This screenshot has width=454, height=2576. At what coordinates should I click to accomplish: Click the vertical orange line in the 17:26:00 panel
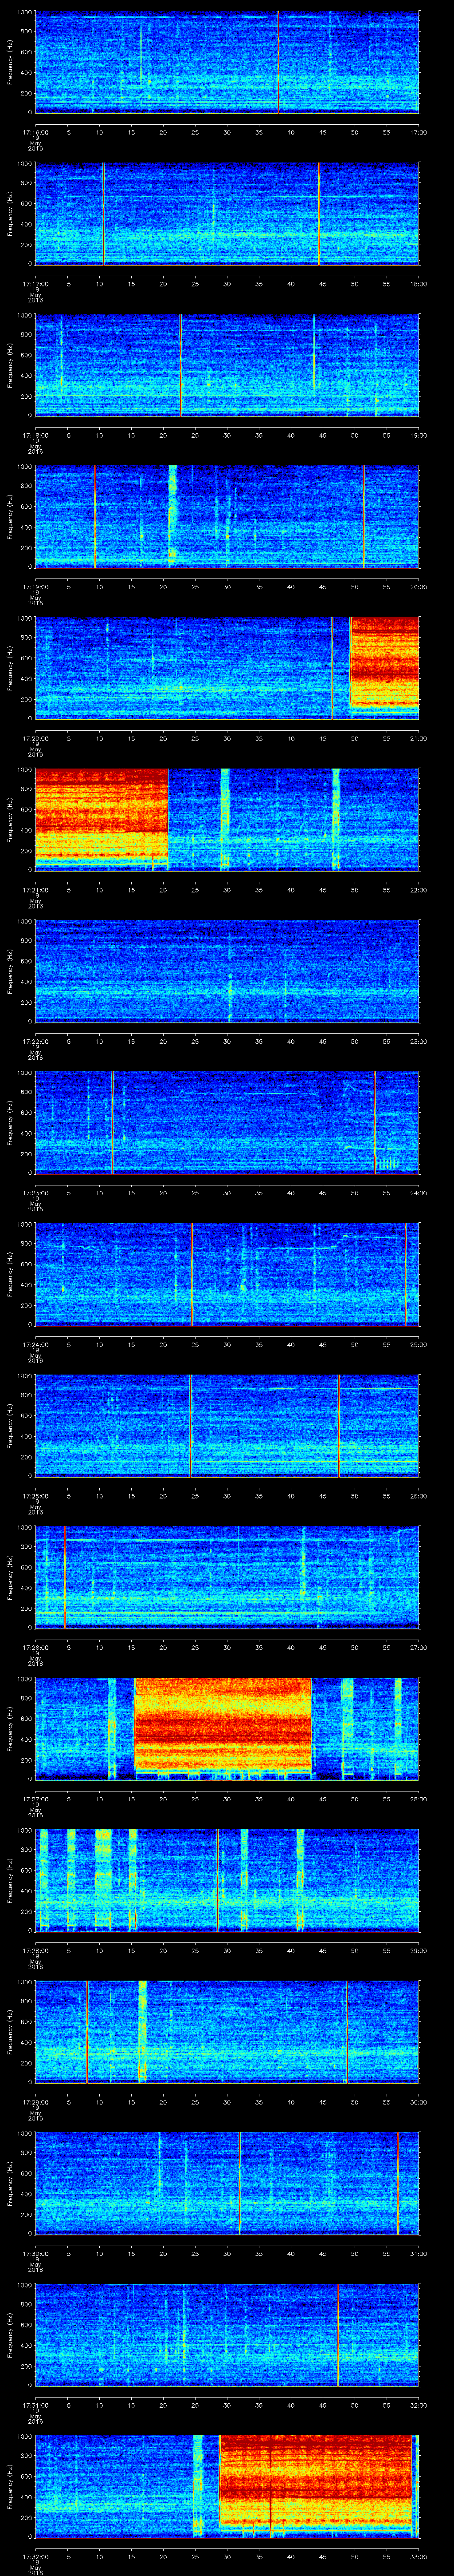point(65,1577)
